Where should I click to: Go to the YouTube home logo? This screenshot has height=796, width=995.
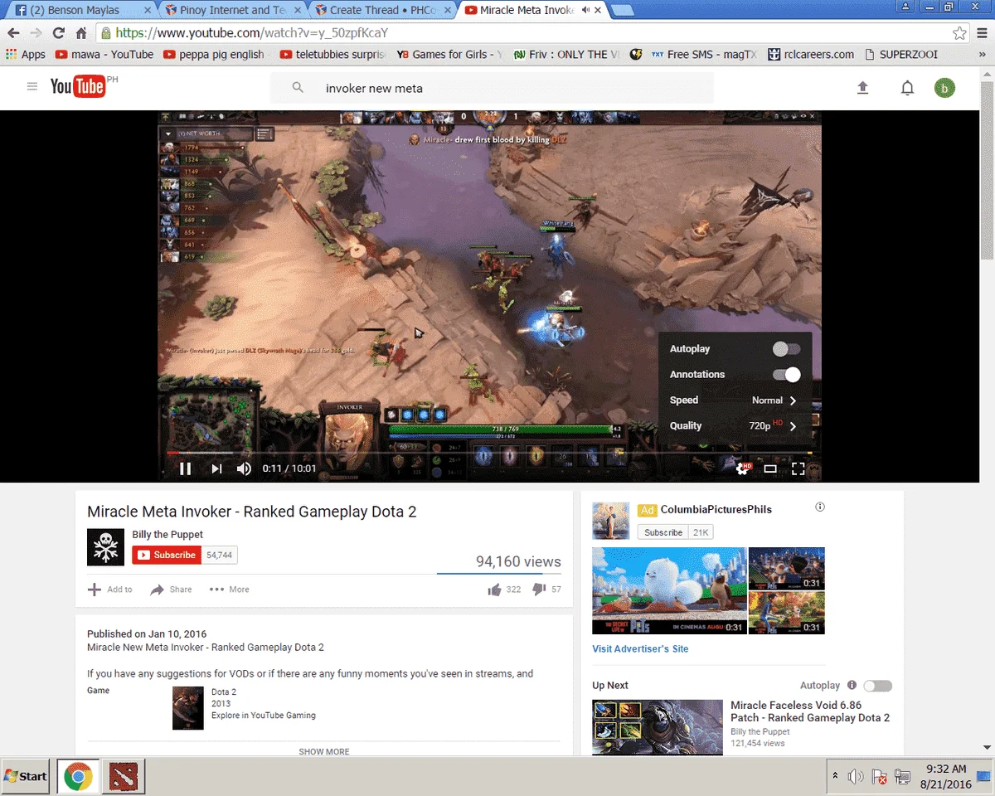(78, 86)
